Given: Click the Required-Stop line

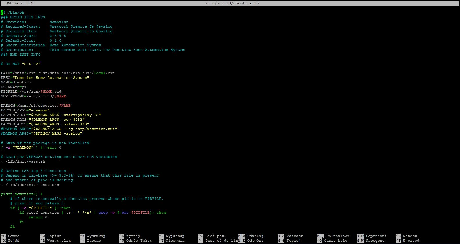Looking at the screenshot, I should pyautogui.click(x=57, y=31).
